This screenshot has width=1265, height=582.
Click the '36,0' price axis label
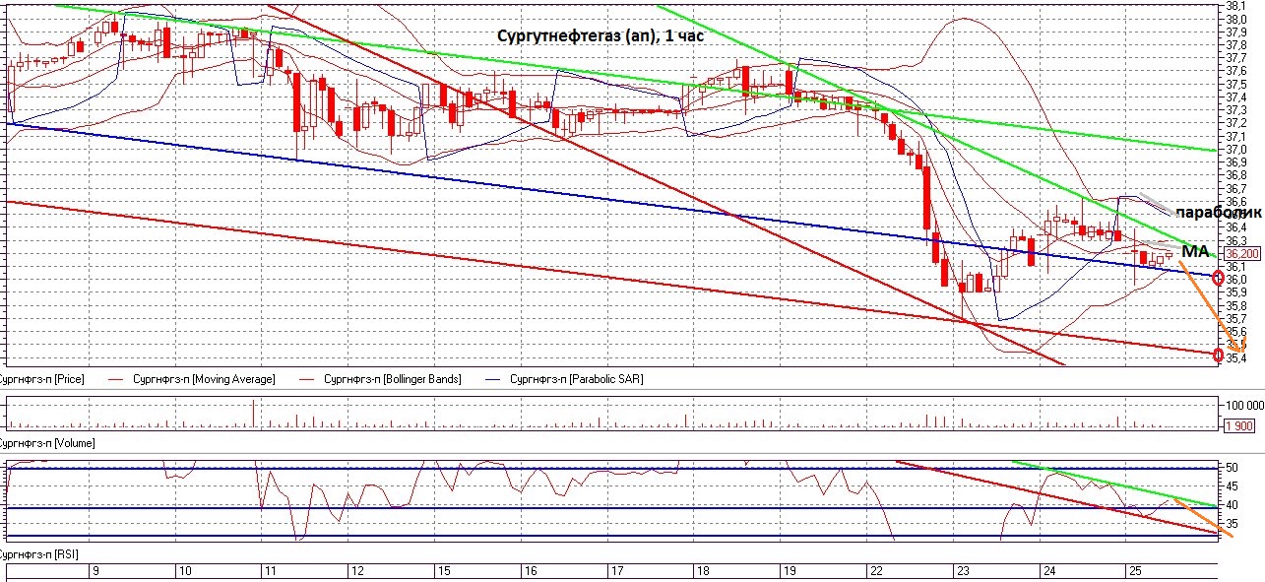click(x=1236, y=280)
